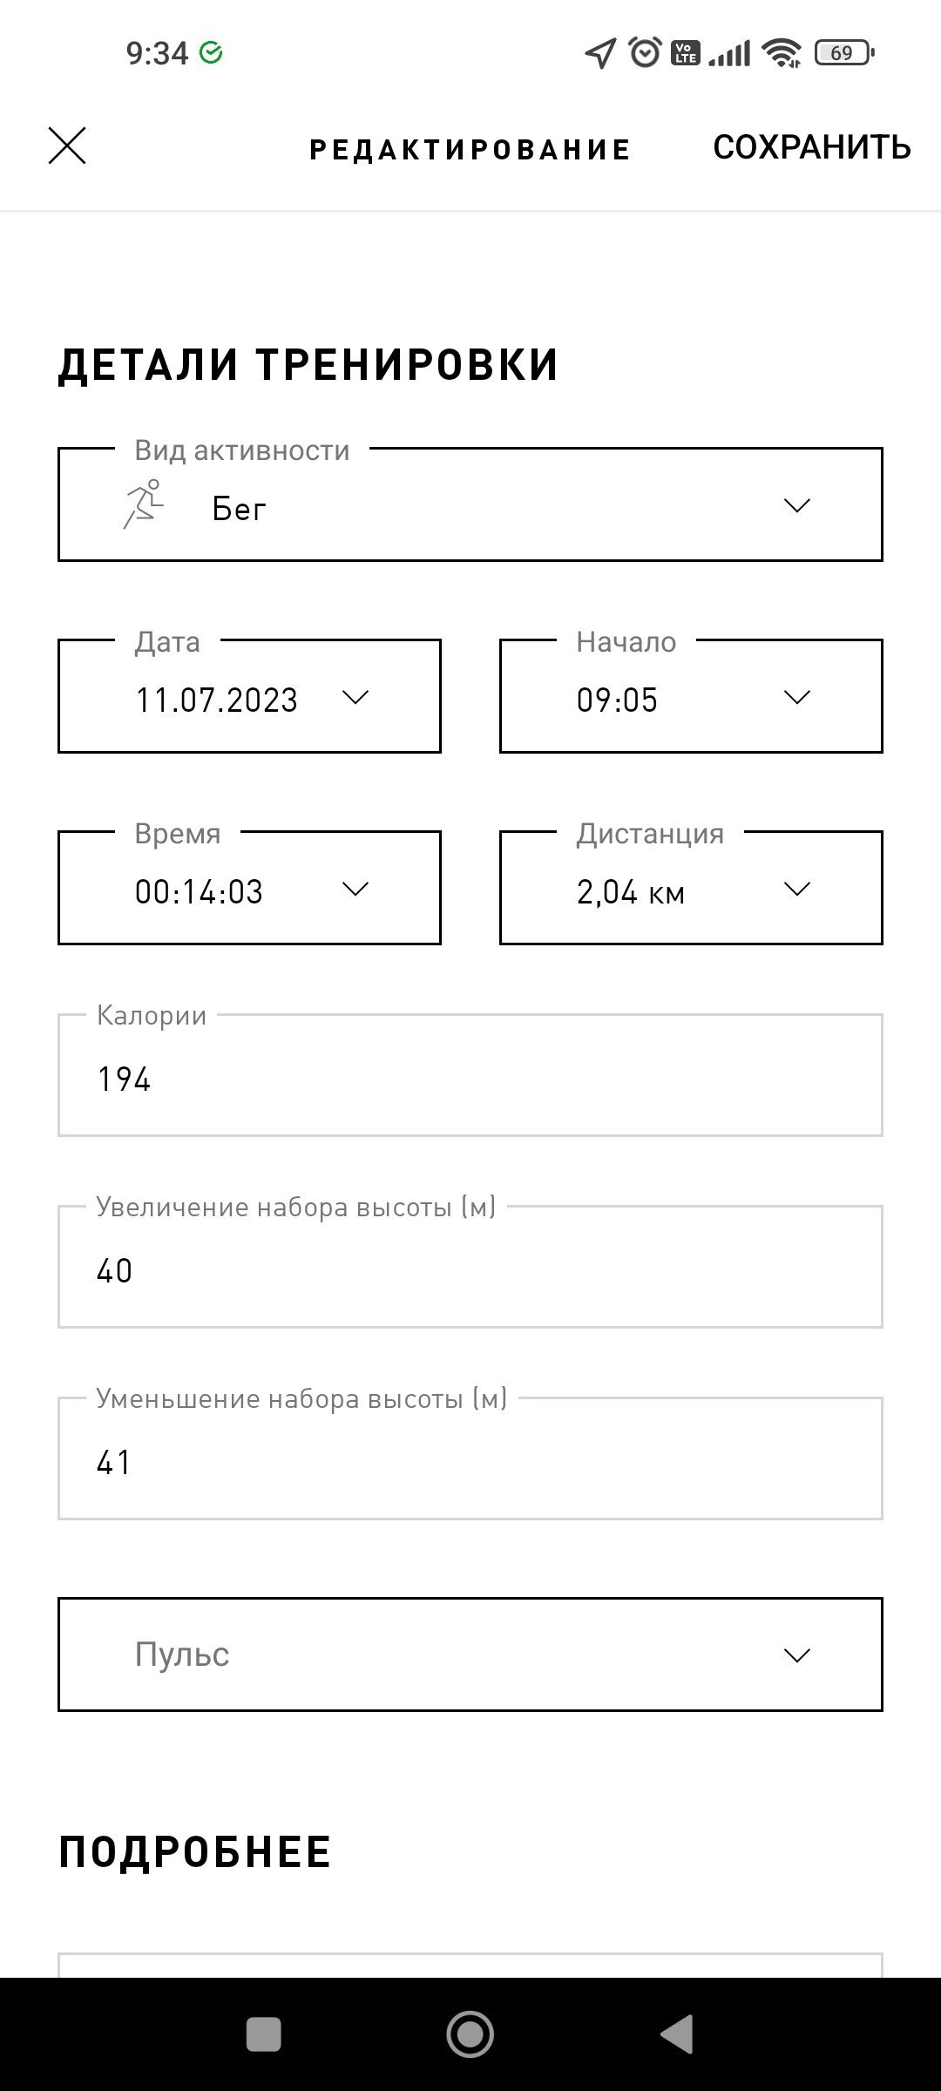Tap the recent apps square icon
The width and height of the screenshot is (941, 2091).
(x=264, y=2034)
